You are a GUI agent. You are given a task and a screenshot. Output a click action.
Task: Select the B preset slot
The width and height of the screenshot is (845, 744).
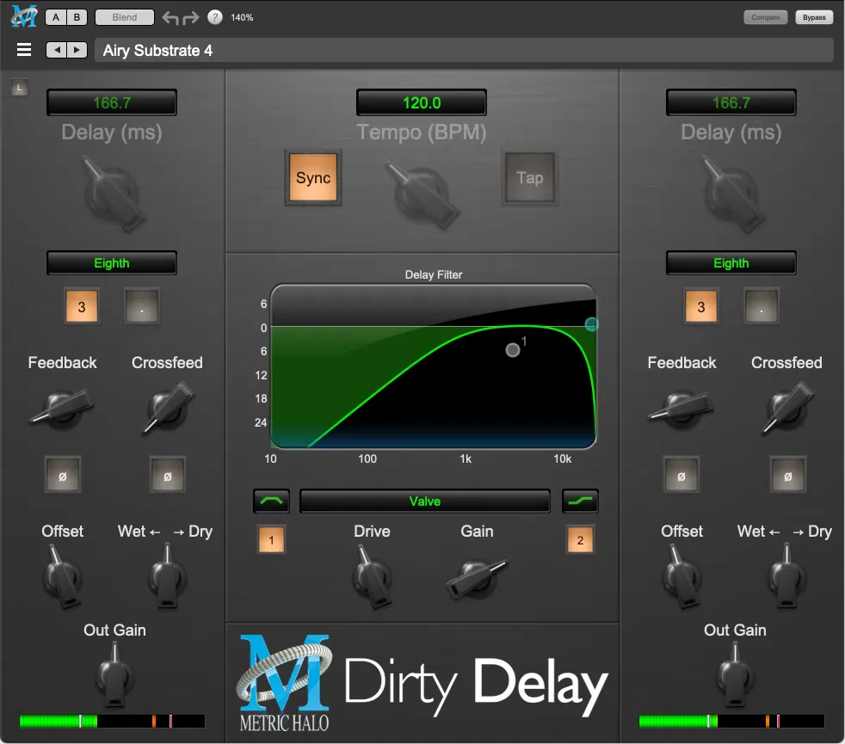click(x=77, y=17)
